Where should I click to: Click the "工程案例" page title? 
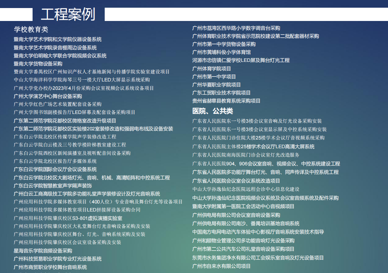[68, 14]
